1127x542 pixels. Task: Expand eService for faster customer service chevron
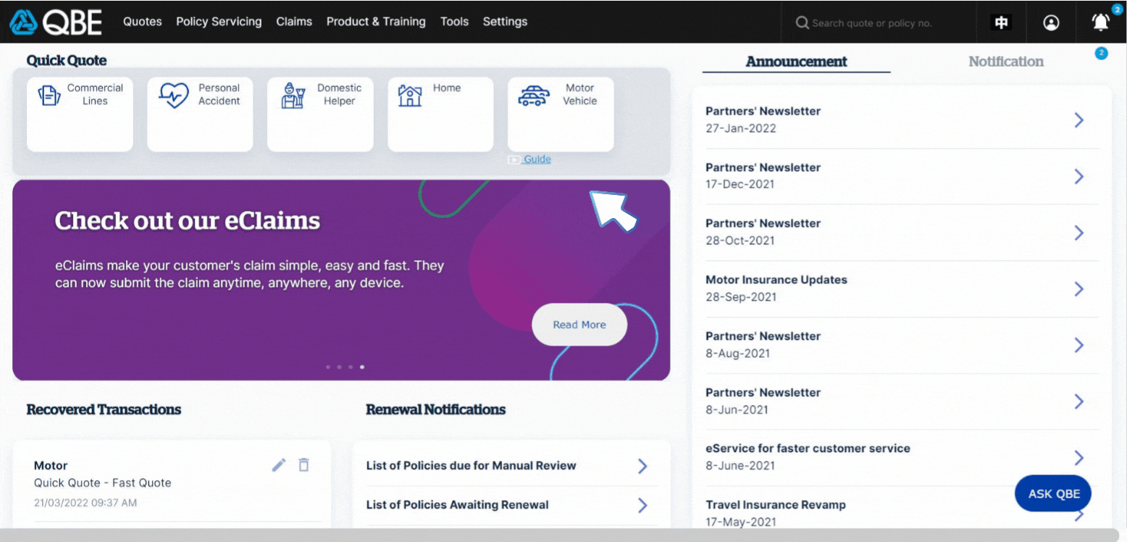tap(1078, 457)
